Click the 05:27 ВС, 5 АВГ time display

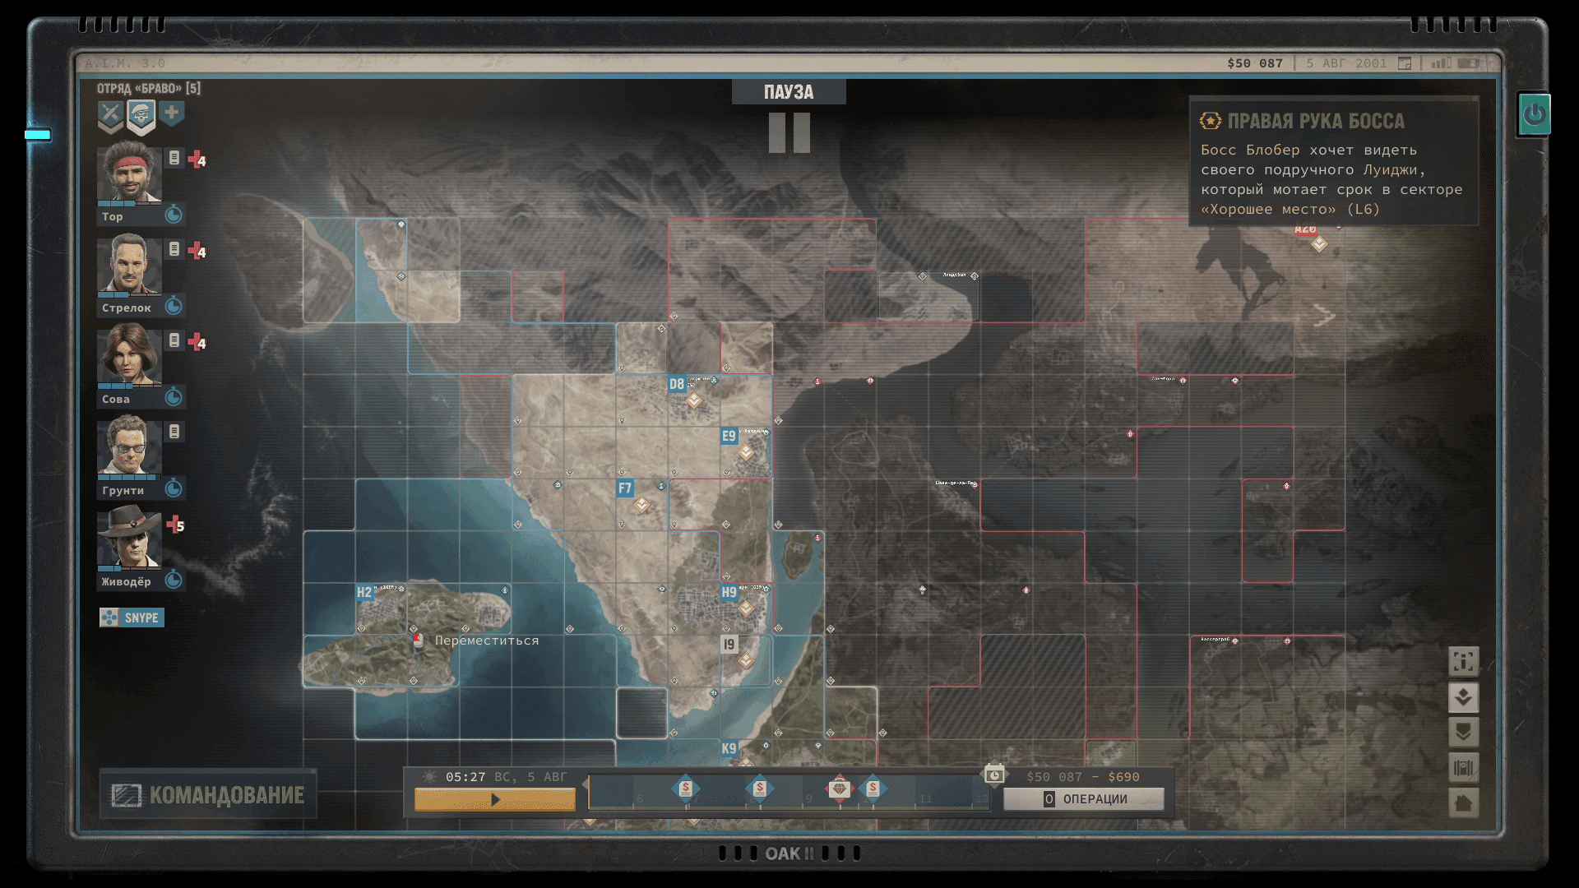(x=507, y=777)
